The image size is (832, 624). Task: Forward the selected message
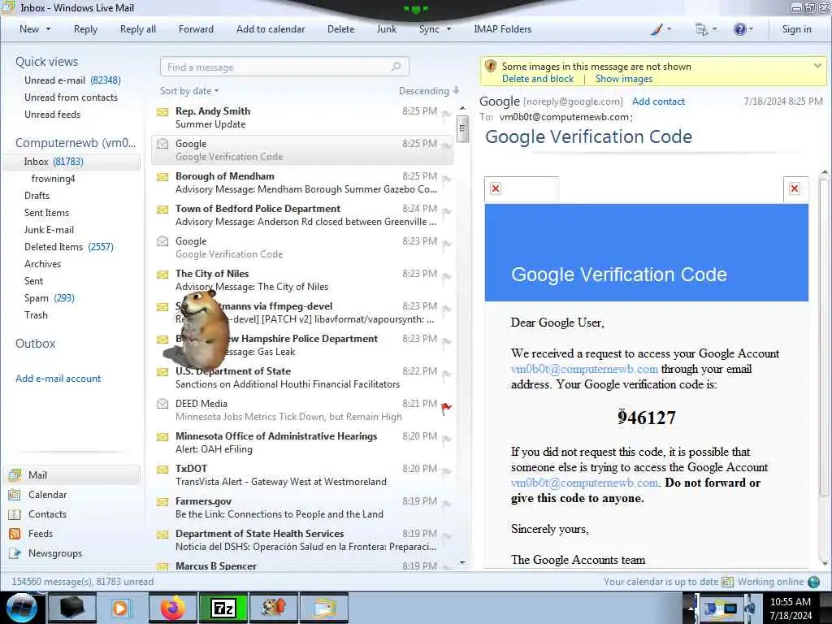[196, 29]
